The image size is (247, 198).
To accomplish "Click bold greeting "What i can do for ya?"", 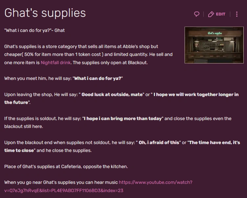I will [98, 79].
